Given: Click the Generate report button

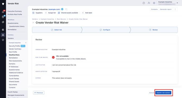Looking at the screenshot, I should (166, 9).
